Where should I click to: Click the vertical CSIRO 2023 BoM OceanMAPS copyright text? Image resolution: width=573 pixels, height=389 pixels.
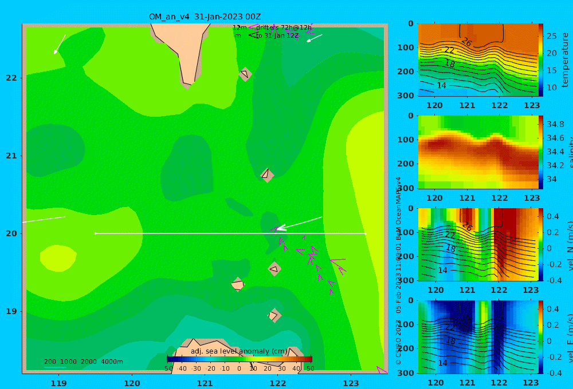[398, 271]
